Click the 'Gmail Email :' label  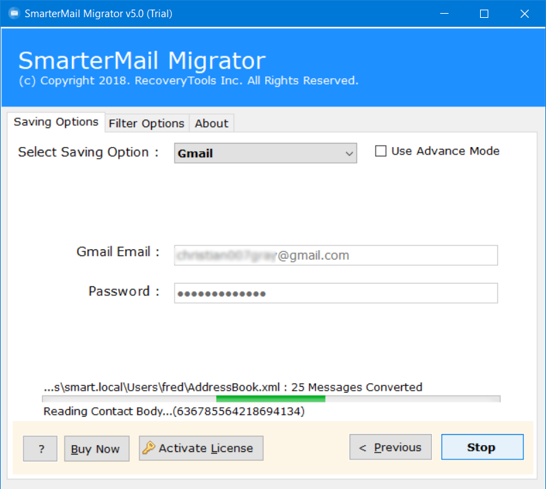118,251
